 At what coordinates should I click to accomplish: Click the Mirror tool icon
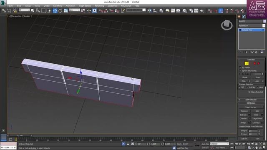149,11
